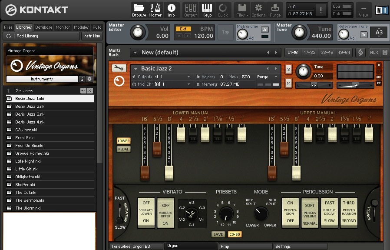Switch to the Database tab

pos(43,27)
